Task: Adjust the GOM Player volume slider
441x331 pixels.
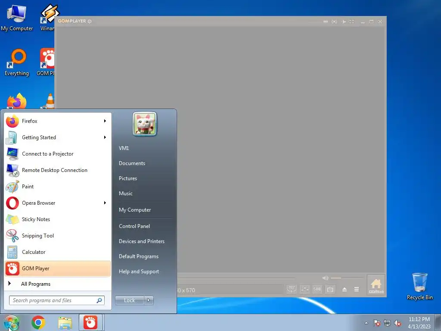Action: click(347, 278)
